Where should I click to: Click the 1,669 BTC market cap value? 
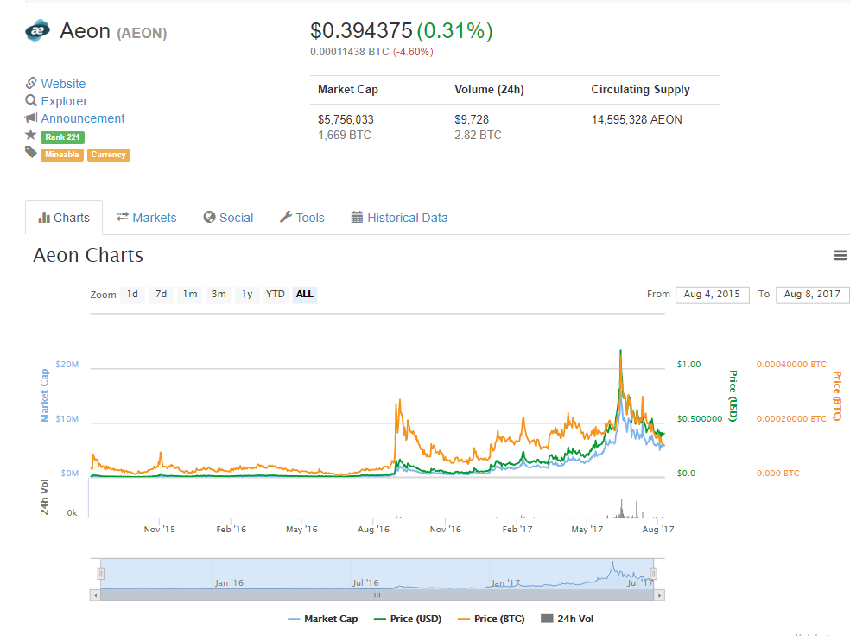pos(345,135)
